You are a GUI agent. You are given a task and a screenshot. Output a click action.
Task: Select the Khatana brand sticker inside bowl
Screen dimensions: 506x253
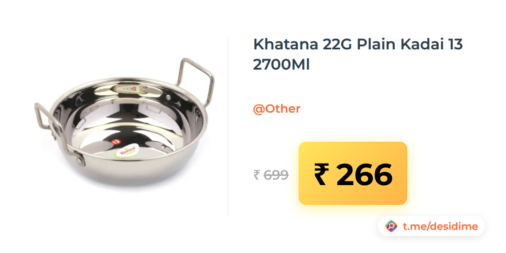pos(127,151)
